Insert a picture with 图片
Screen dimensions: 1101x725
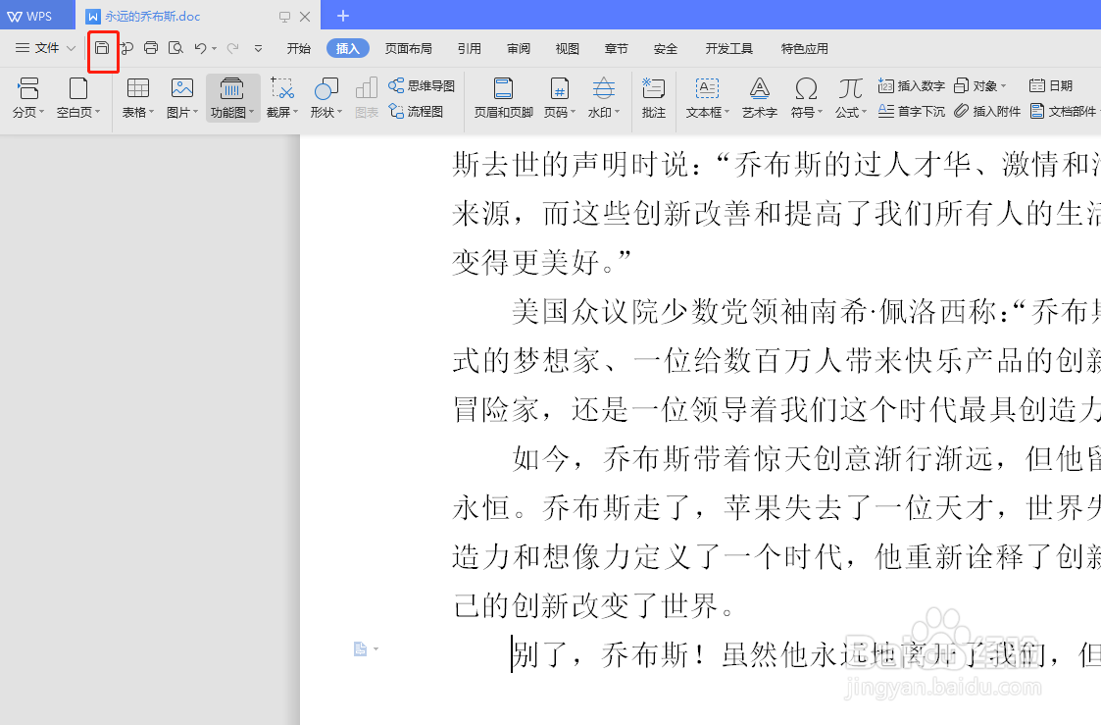point(181,98)
